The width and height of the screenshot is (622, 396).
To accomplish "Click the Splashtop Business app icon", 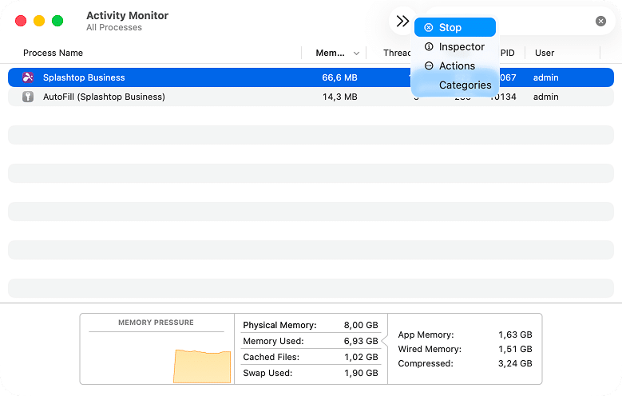I will (28, 77).
